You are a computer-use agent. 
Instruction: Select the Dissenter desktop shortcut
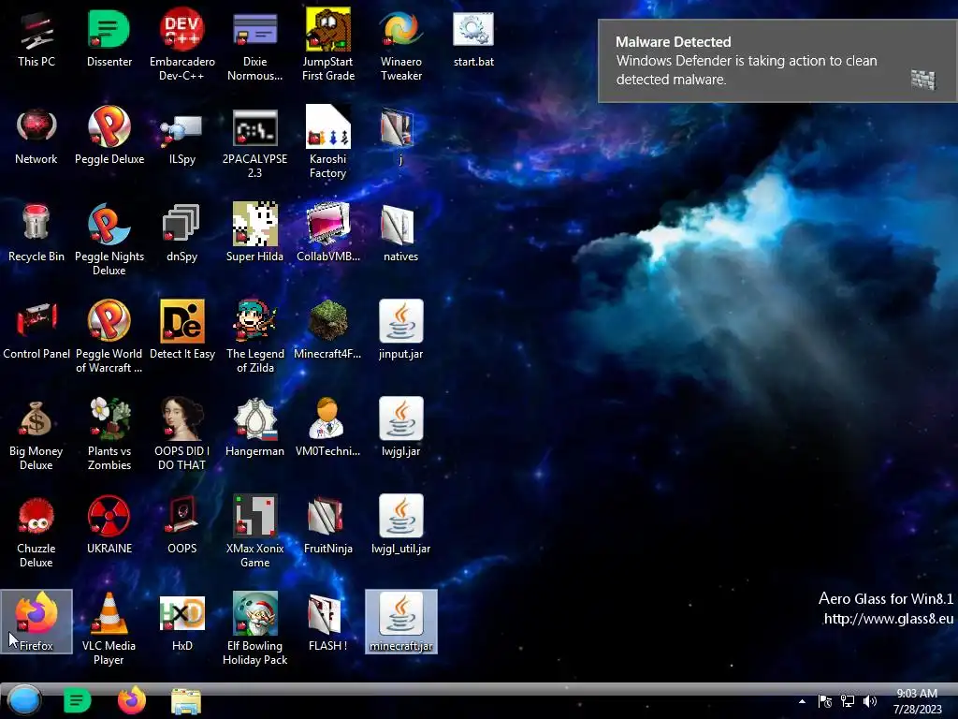pyautogui.click(x=109, y=39)
